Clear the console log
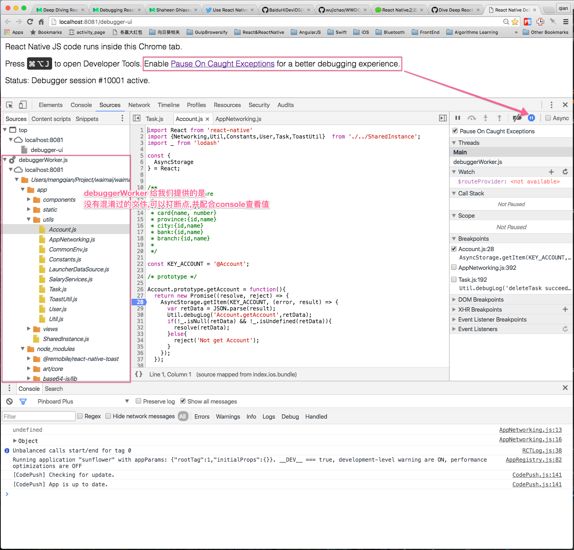574x550 pixels. [x=10, y=402]
